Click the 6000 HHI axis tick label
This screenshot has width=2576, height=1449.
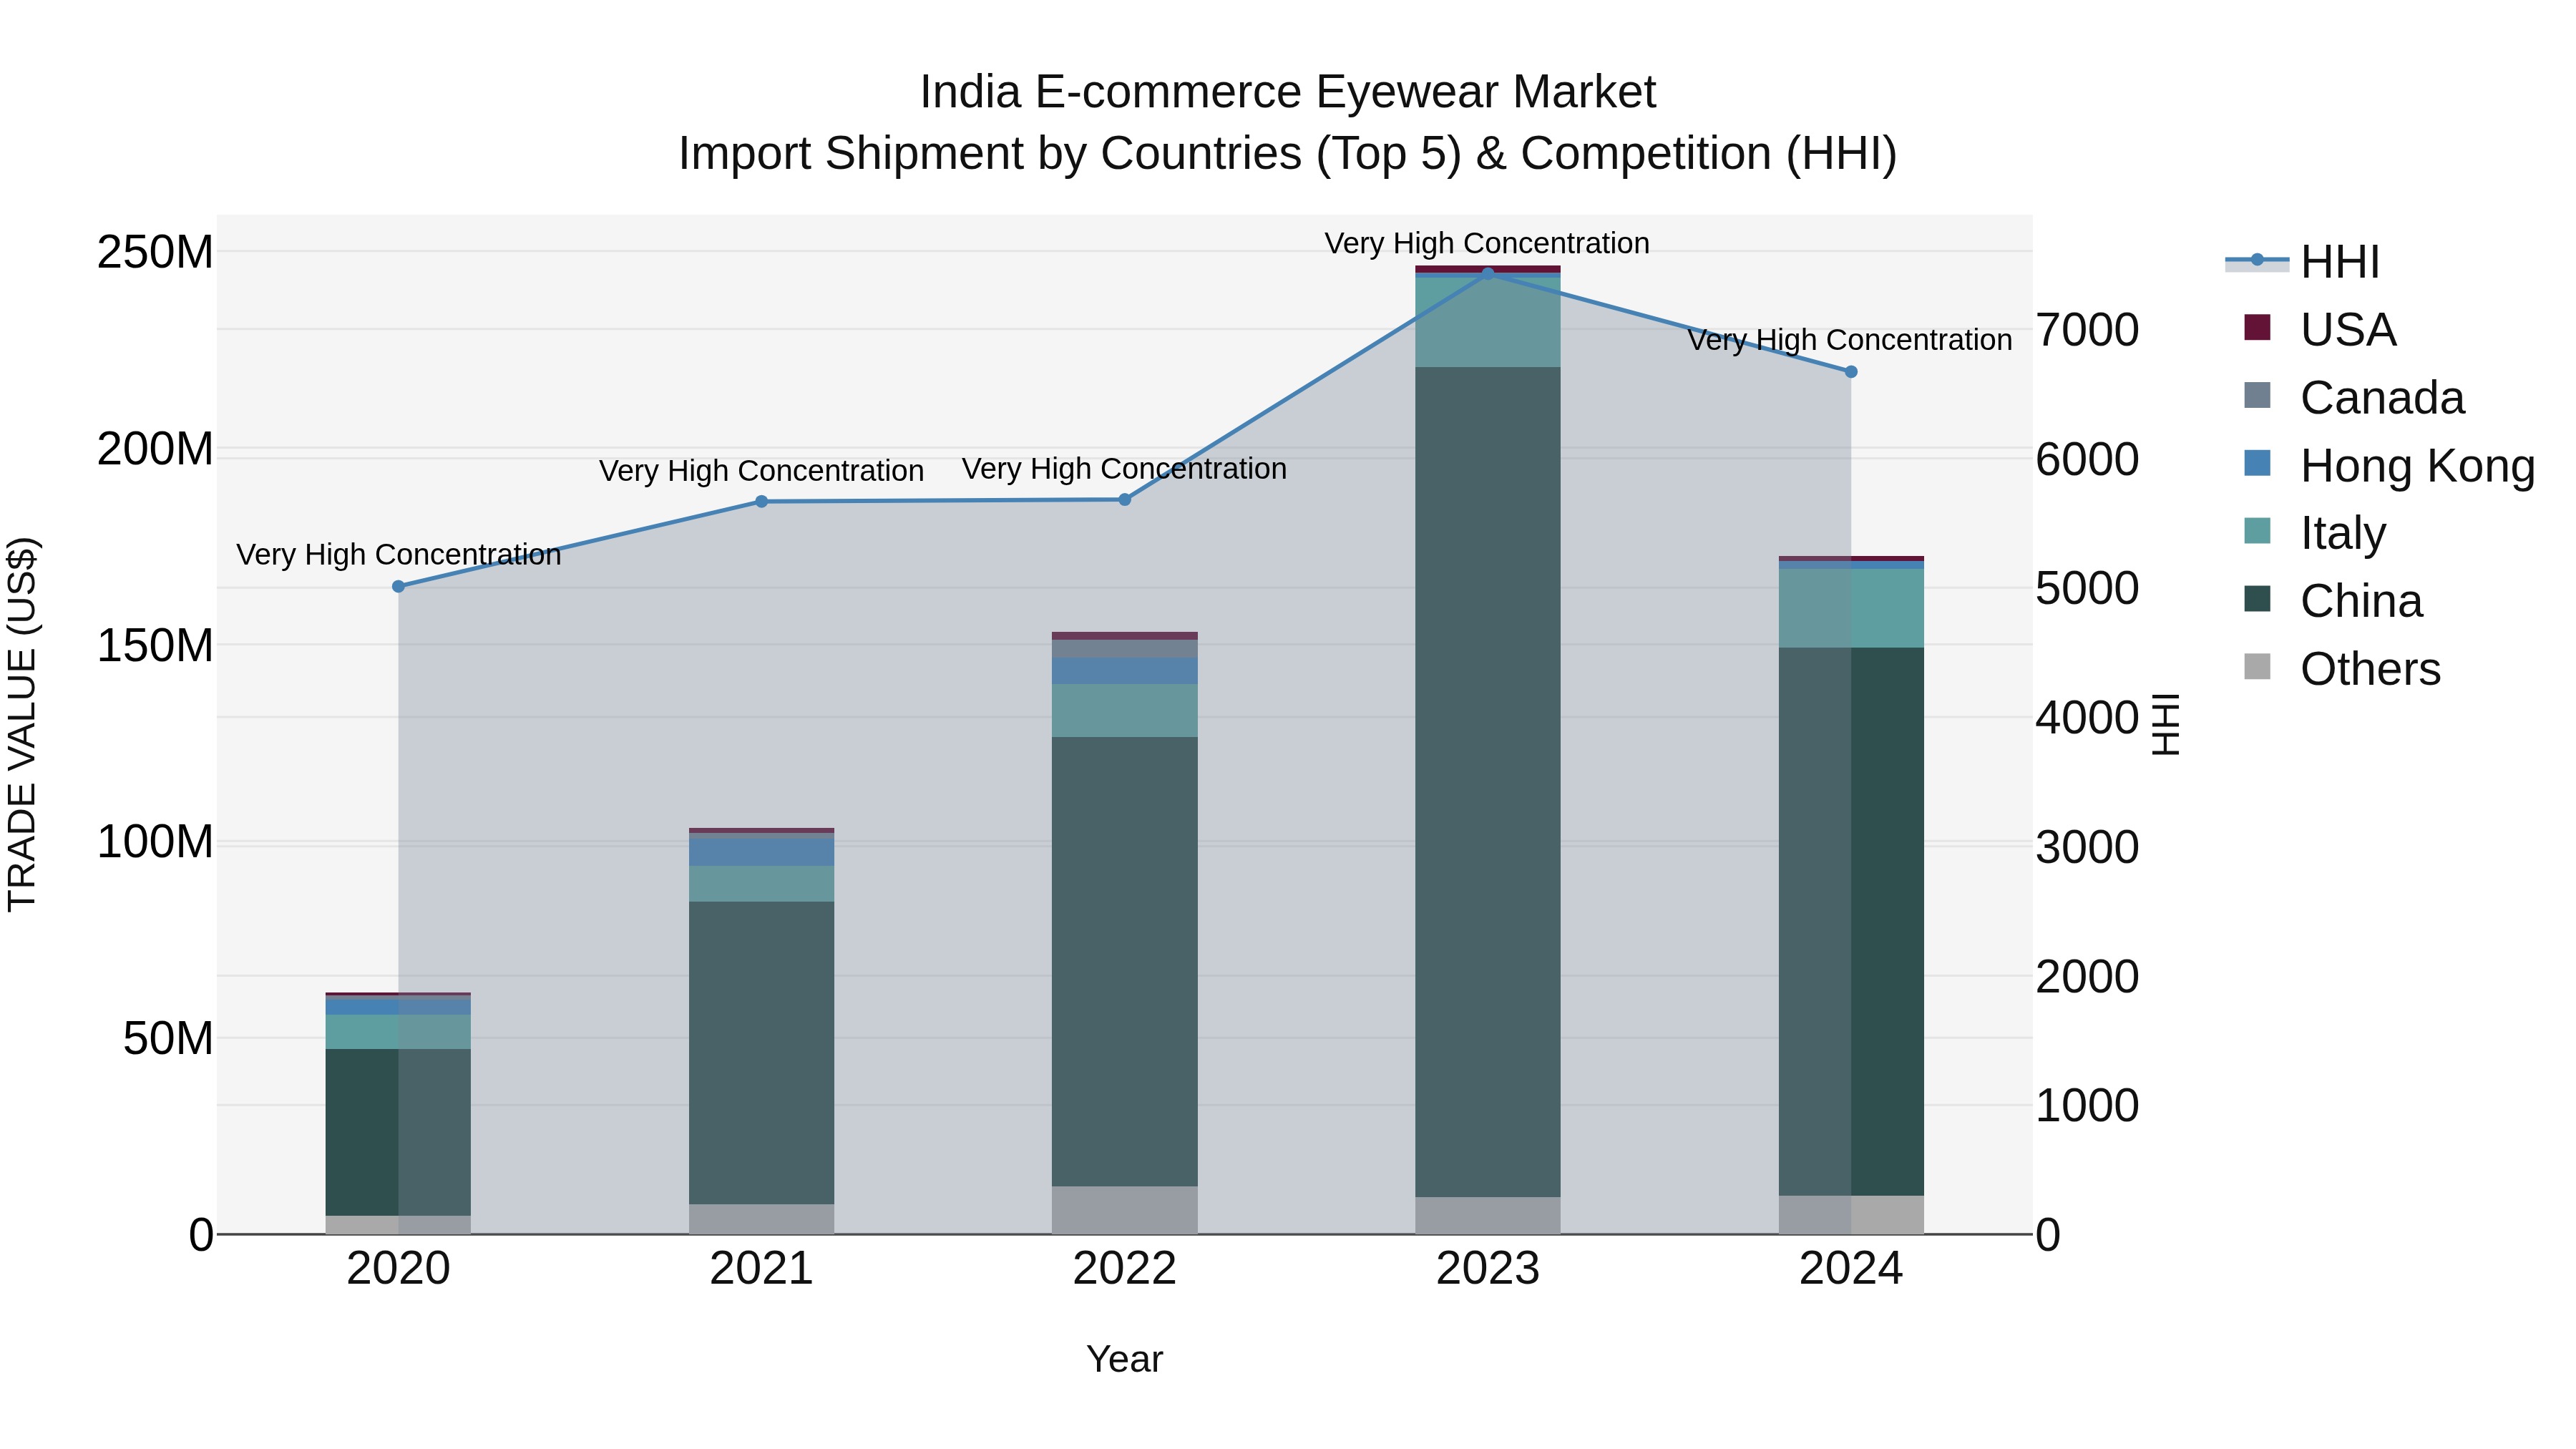click(x=2087, y=459)
